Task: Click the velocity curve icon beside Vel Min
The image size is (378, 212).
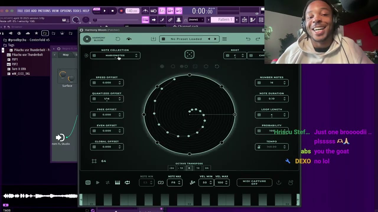Action: coord(193,183)
